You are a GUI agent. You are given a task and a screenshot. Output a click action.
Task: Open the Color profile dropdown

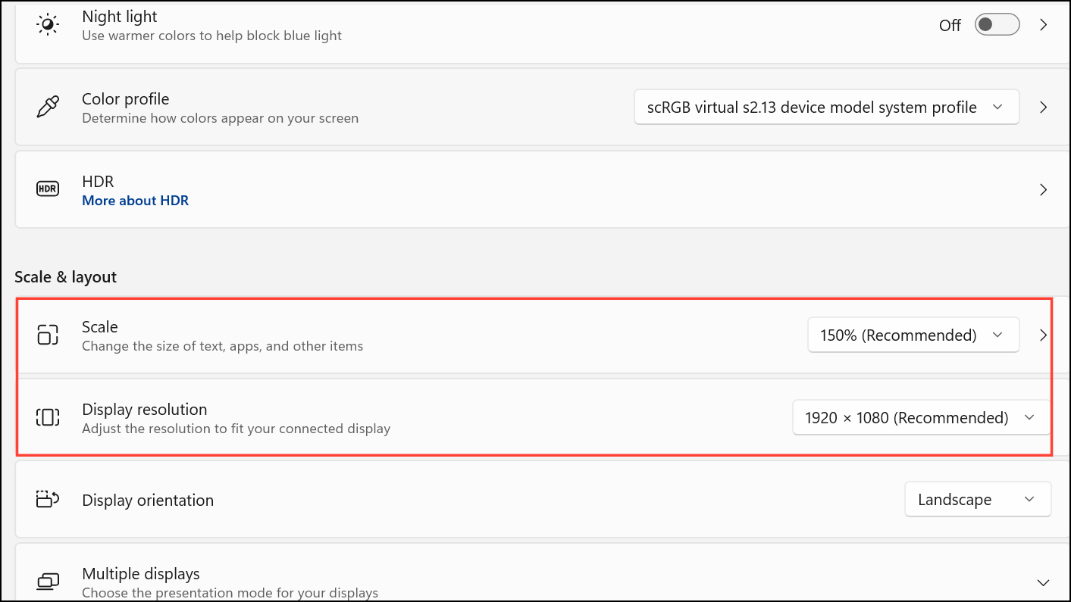[826, 108]
